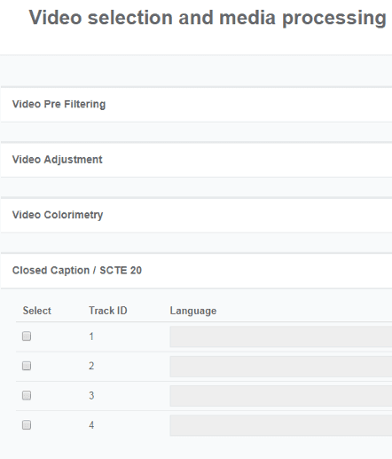Click the Language field for track 1

[x=281, y=336]
